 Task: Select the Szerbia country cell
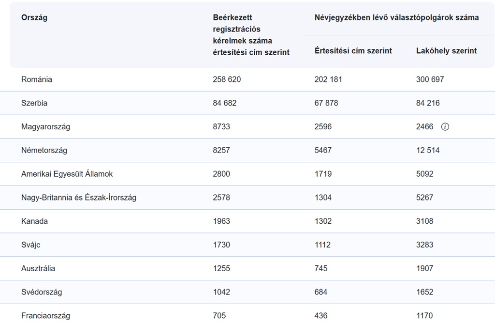(34, 103)
